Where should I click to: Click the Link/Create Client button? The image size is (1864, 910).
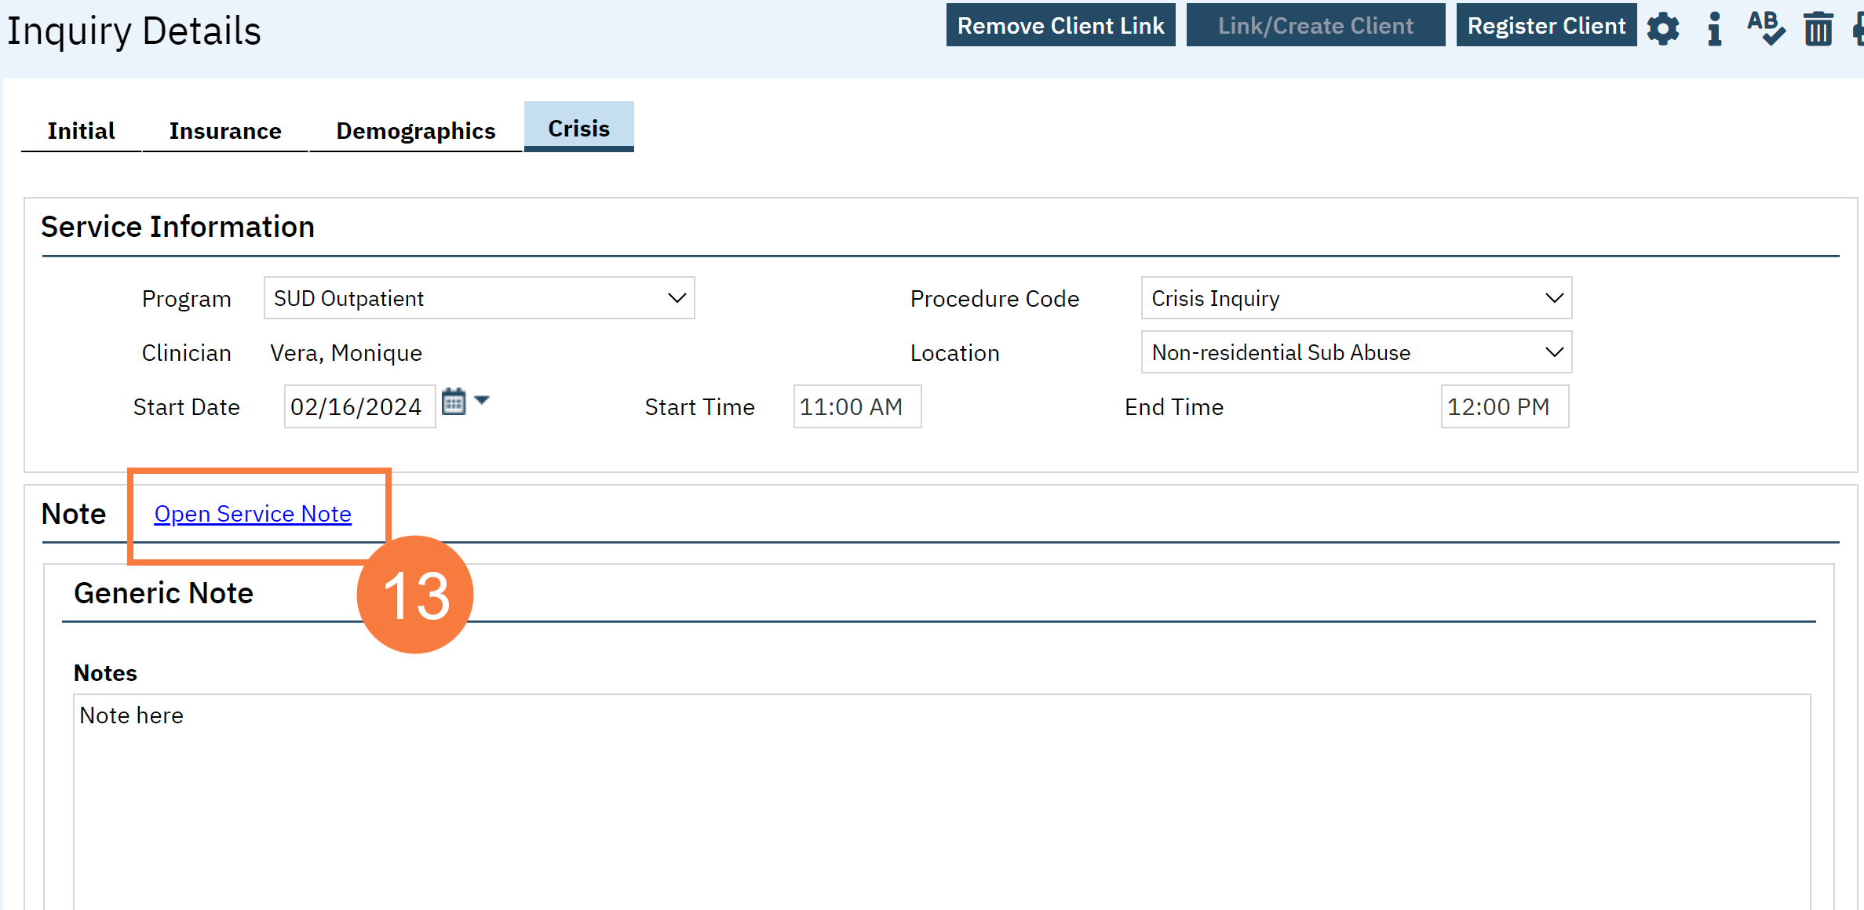click(1315, 25)
